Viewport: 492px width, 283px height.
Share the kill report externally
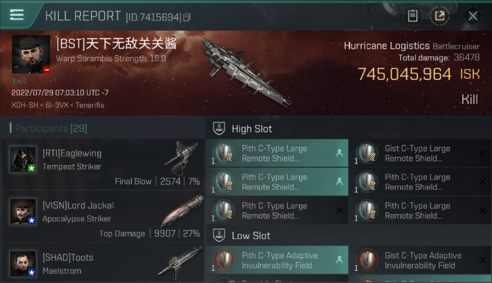[x=440, y=16]
